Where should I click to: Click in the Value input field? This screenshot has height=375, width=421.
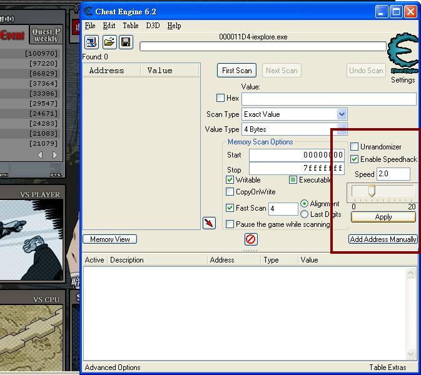click(x=329, y=99)
